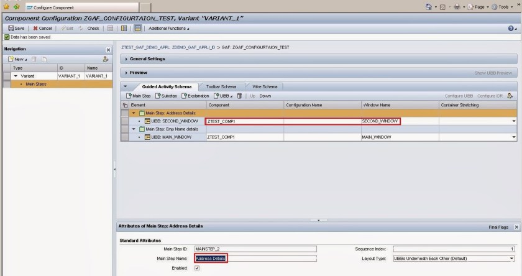Switch to the Wire Schema tab
522x276 pixels.
point(265,86)
